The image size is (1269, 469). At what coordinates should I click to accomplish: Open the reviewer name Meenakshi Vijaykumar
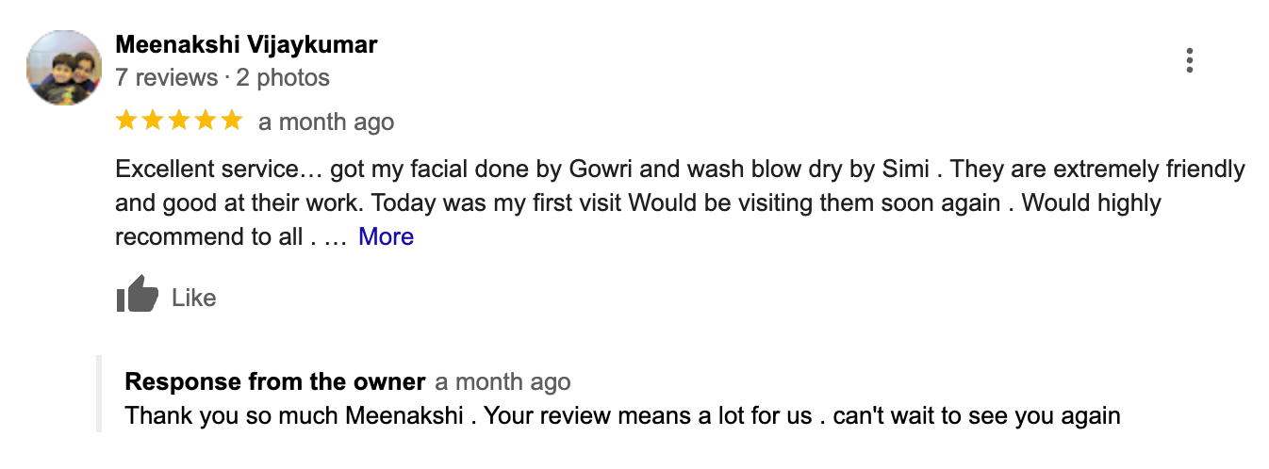246,44
